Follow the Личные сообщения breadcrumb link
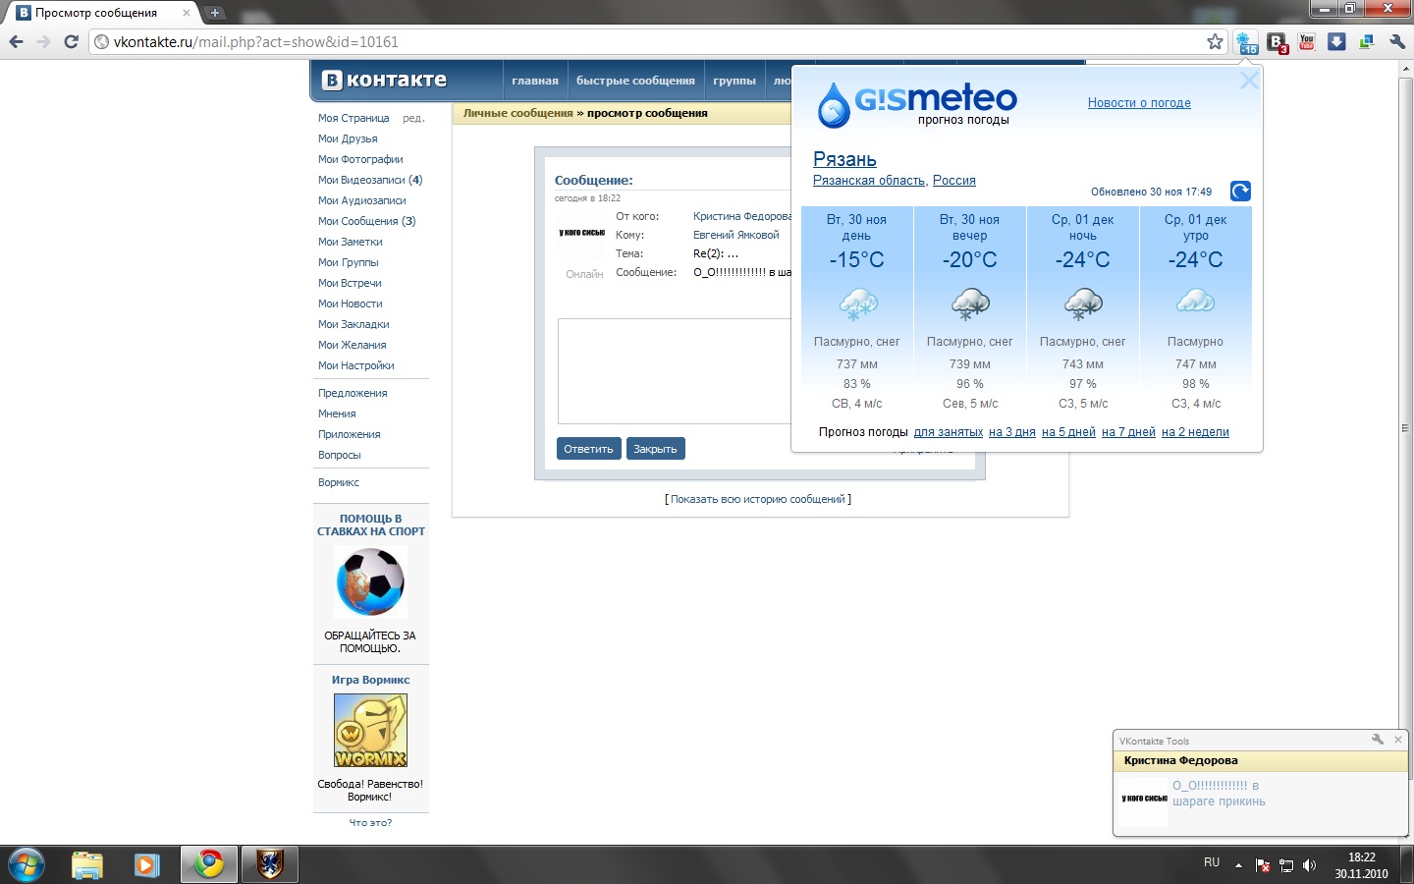Image resolution: width=1414 pixels, height=884 pixels. 517,113
